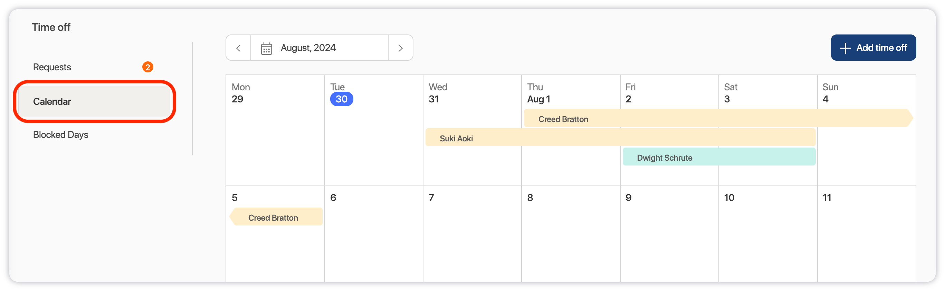The image size is (945, 291).
Task: Click the day cell for the 7th
Action: point(472,234)
